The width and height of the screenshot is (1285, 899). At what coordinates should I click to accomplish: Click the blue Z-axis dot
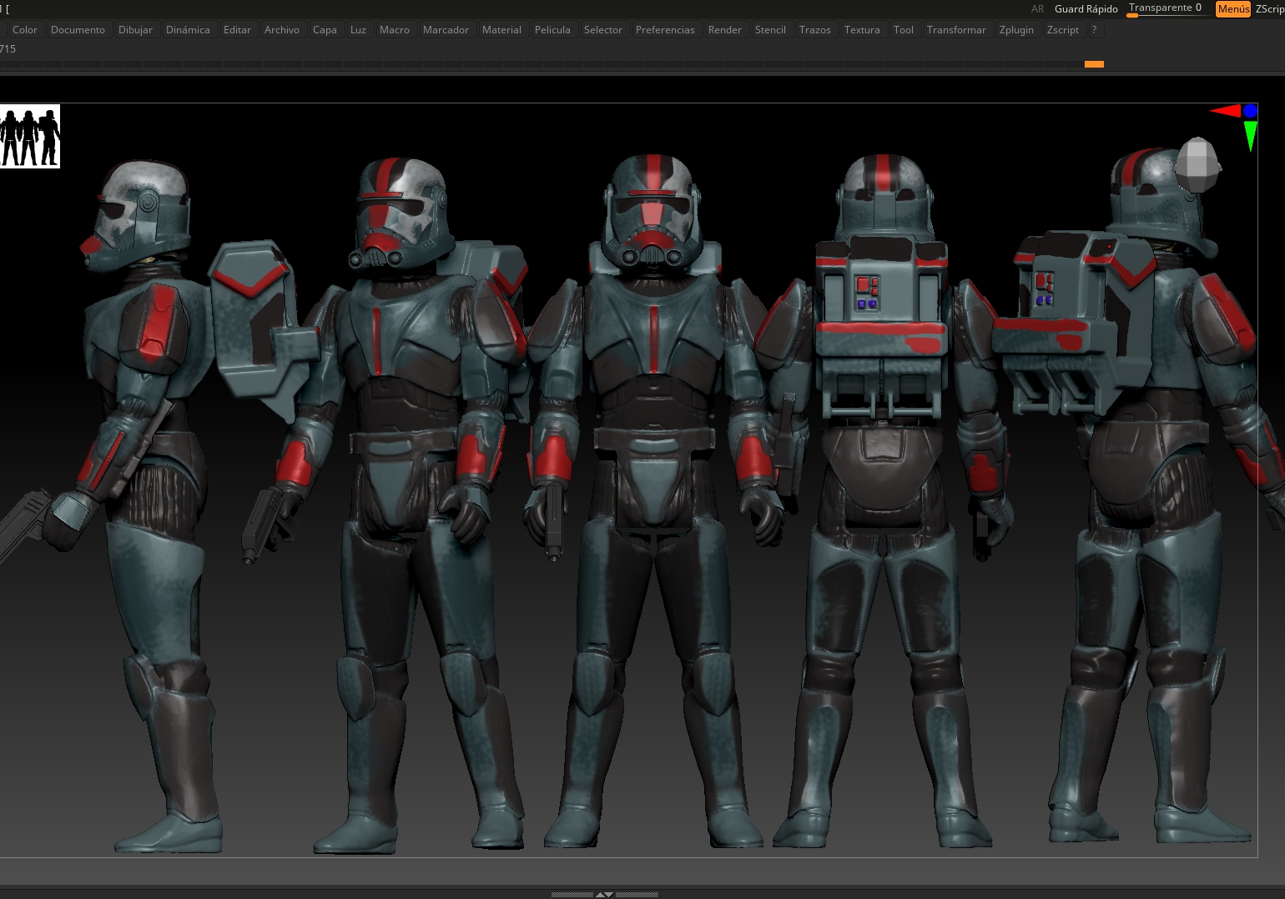point(1250,111)
